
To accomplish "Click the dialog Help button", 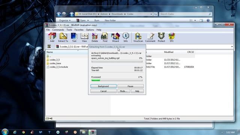I will pyautogui.click(x=137, y=91).
